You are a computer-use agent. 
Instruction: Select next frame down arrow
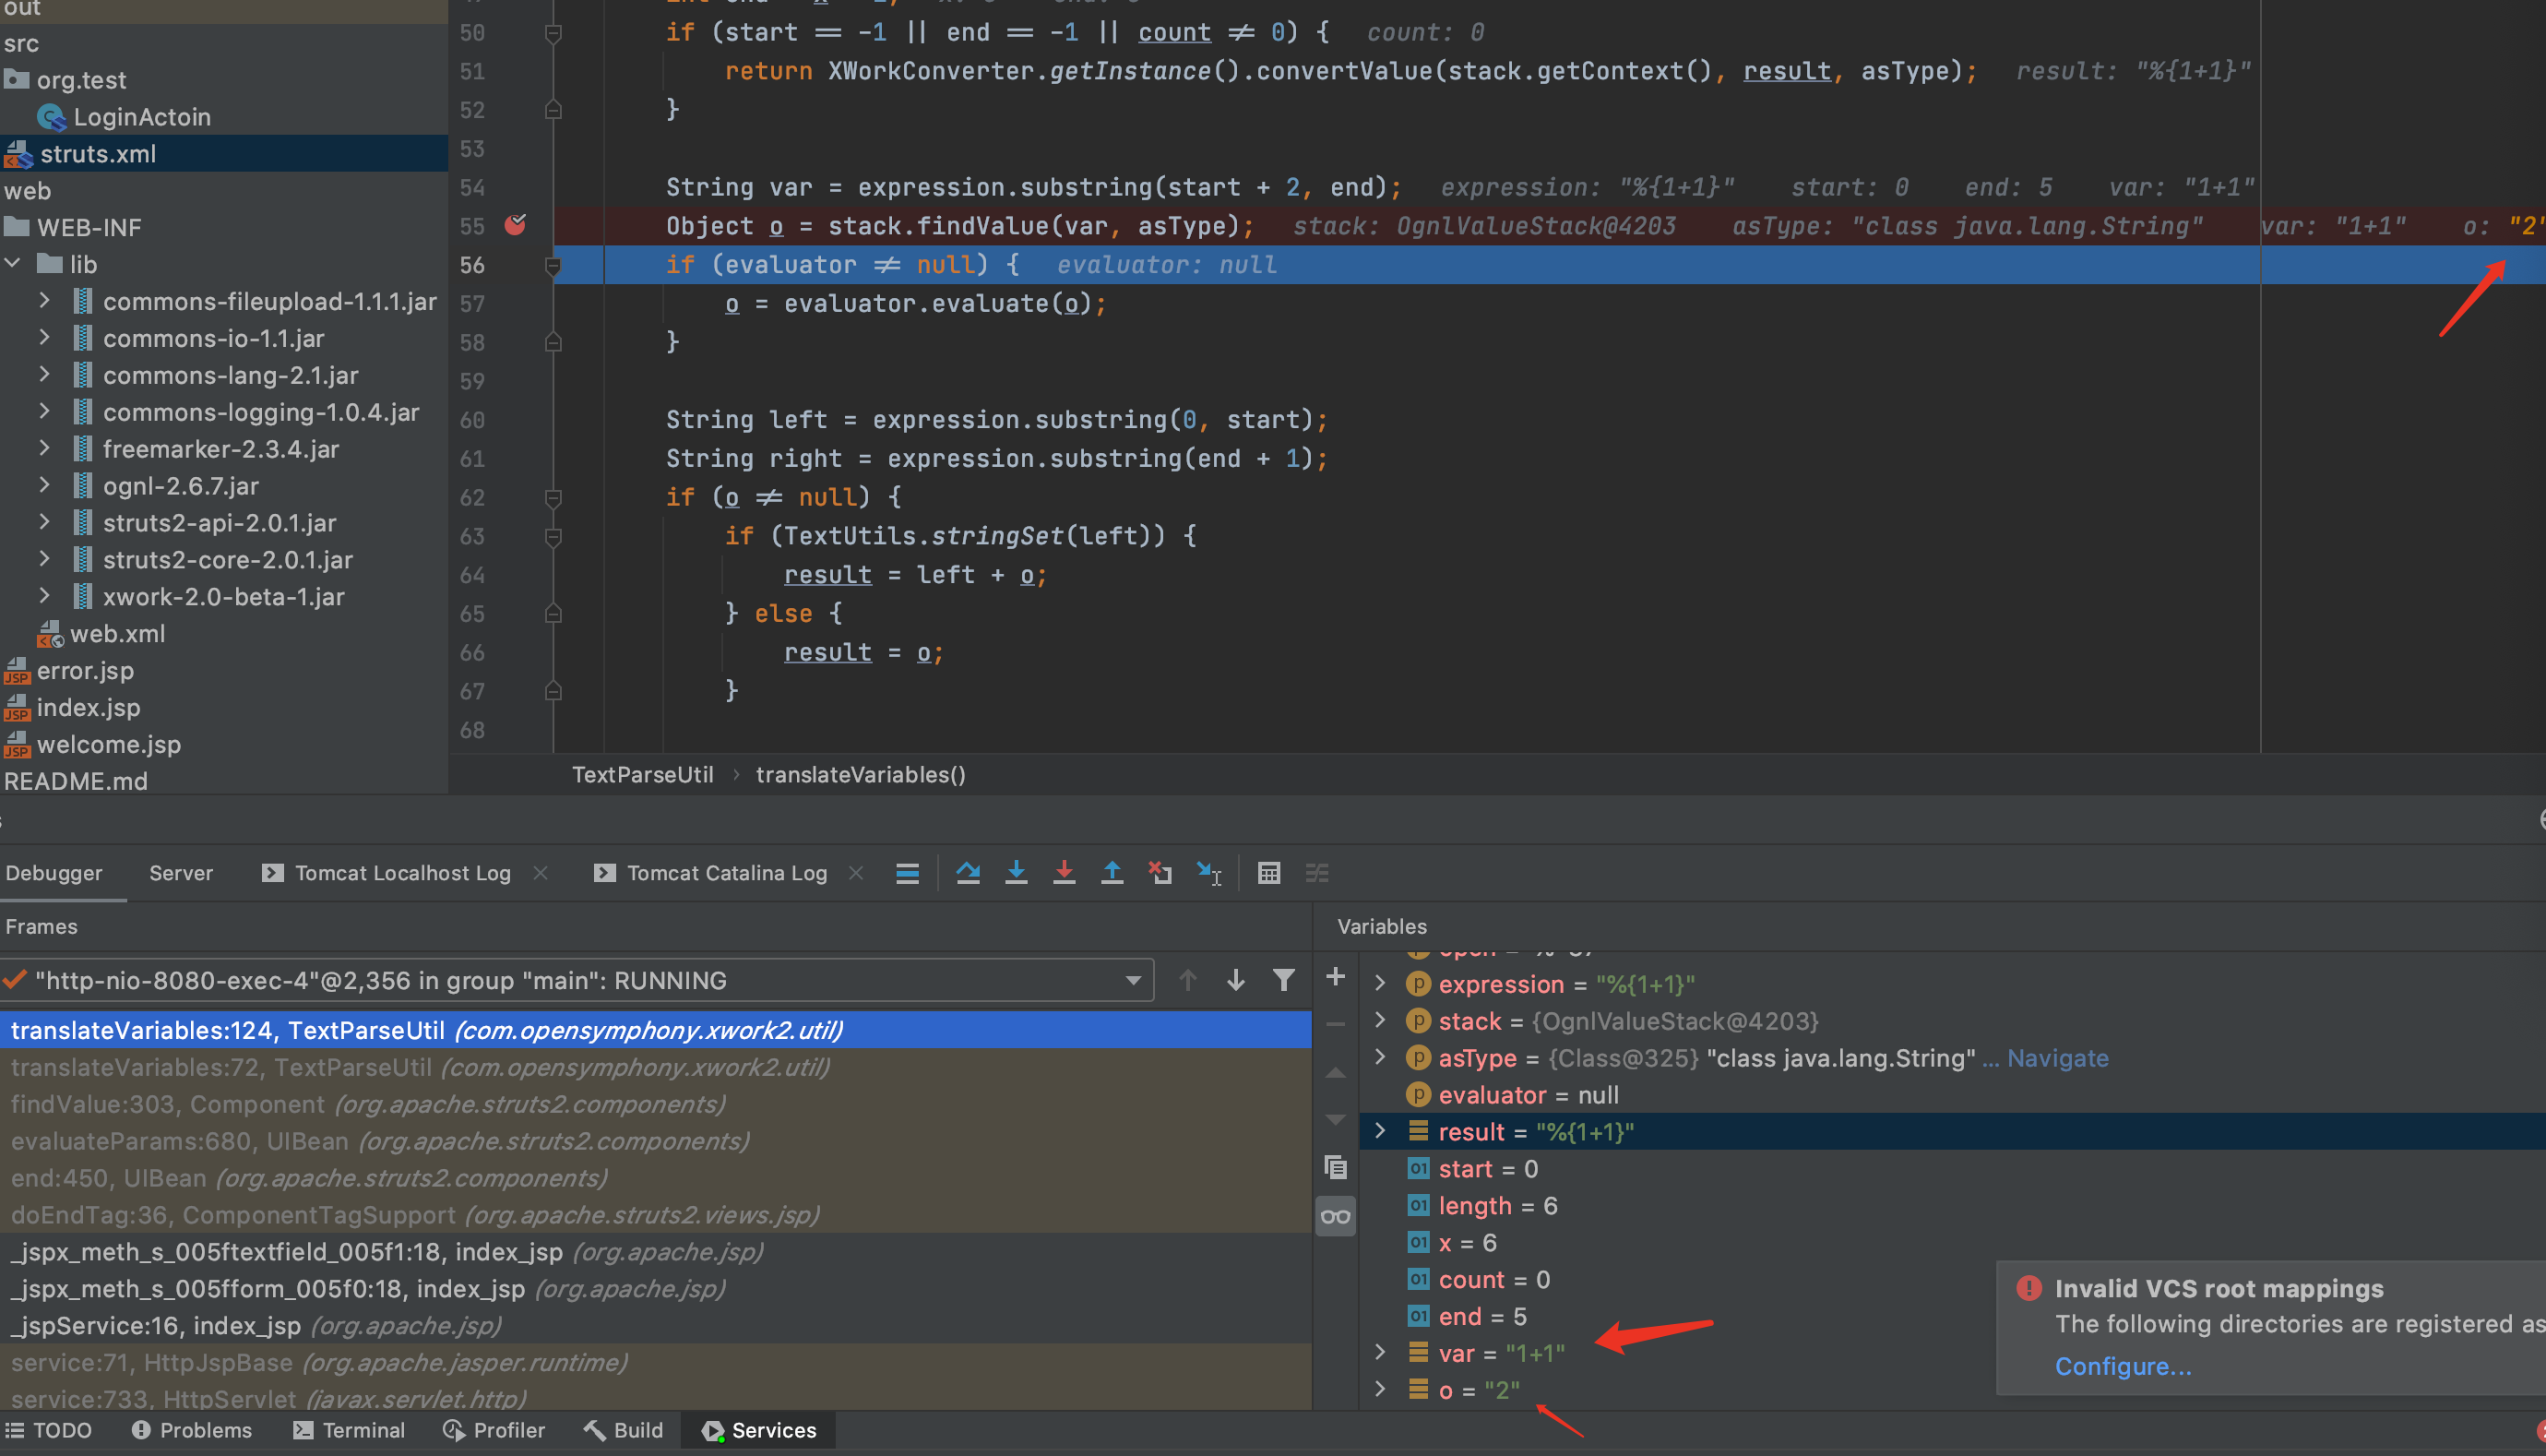[1235, 980]
